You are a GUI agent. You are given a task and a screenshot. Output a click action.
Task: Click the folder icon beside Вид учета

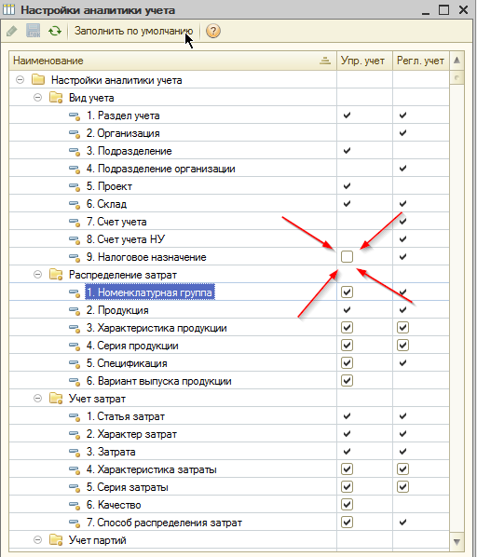tap(56, 98)
